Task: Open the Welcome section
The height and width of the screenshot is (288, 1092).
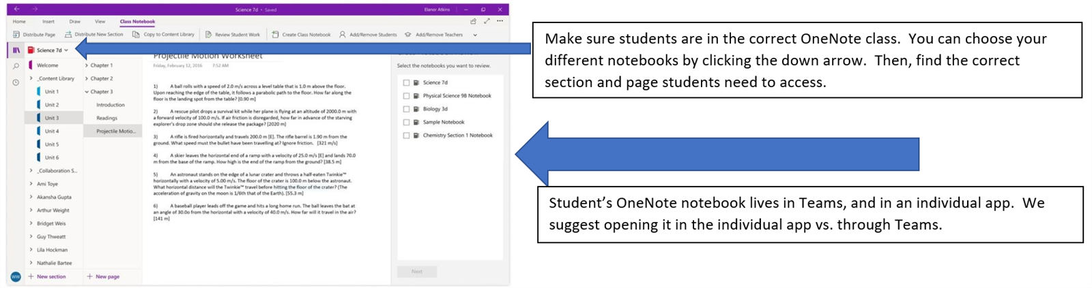Action: pyautogui.click(x=47, y=66)
